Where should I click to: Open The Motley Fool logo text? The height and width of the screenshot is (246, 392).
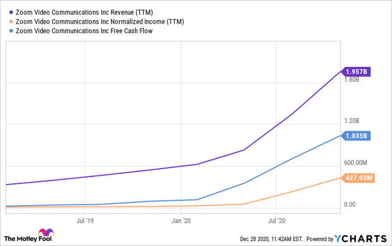coord(20,238)
